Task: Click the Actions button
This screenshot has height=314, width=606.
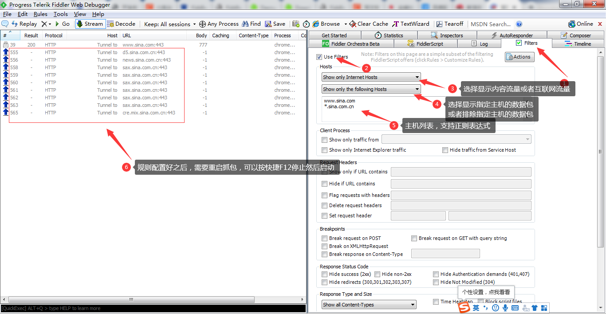Action: point(519,57)
